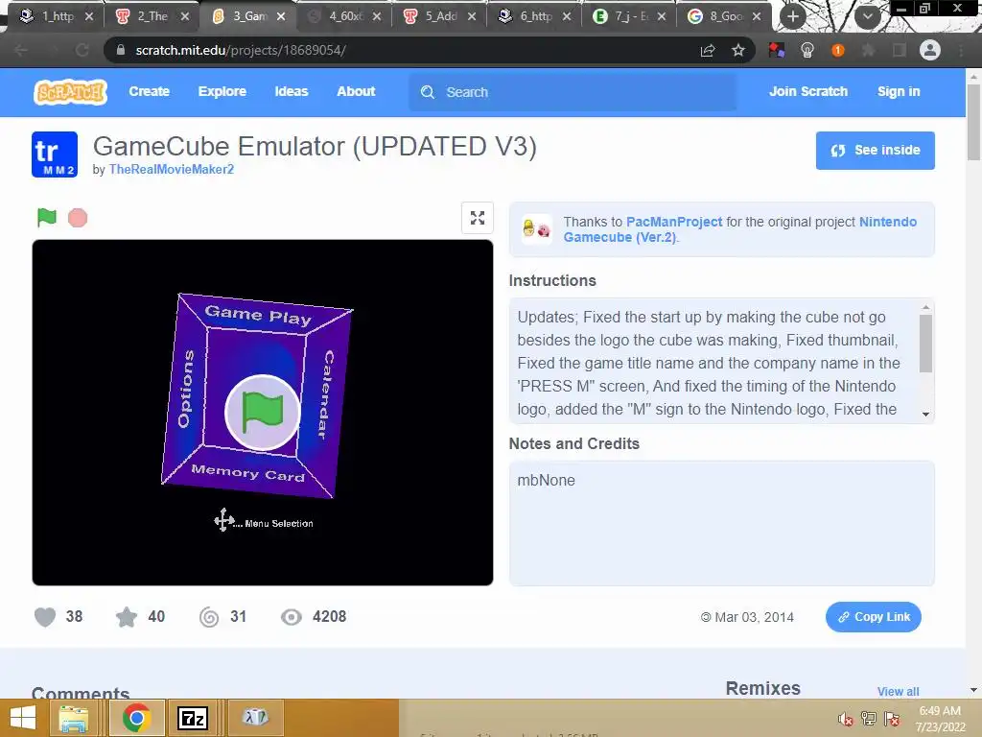Open Windows Start button
The width and height of the screenshot is (982, 737).
pos(23,718)
